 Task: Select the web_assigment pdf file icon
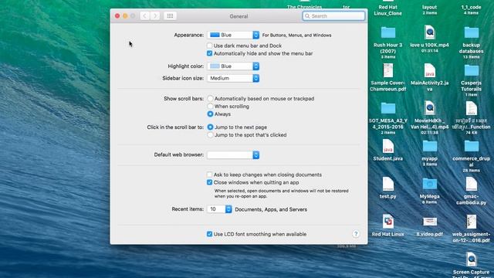coord(471,222)
